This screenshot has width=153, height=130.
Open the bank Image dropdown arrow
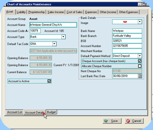[140, 22]
